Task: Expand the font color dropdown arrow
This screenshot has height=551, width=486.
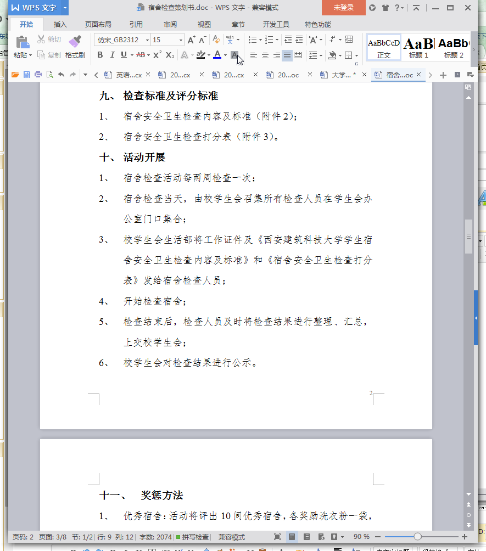Action: (225, 55)
